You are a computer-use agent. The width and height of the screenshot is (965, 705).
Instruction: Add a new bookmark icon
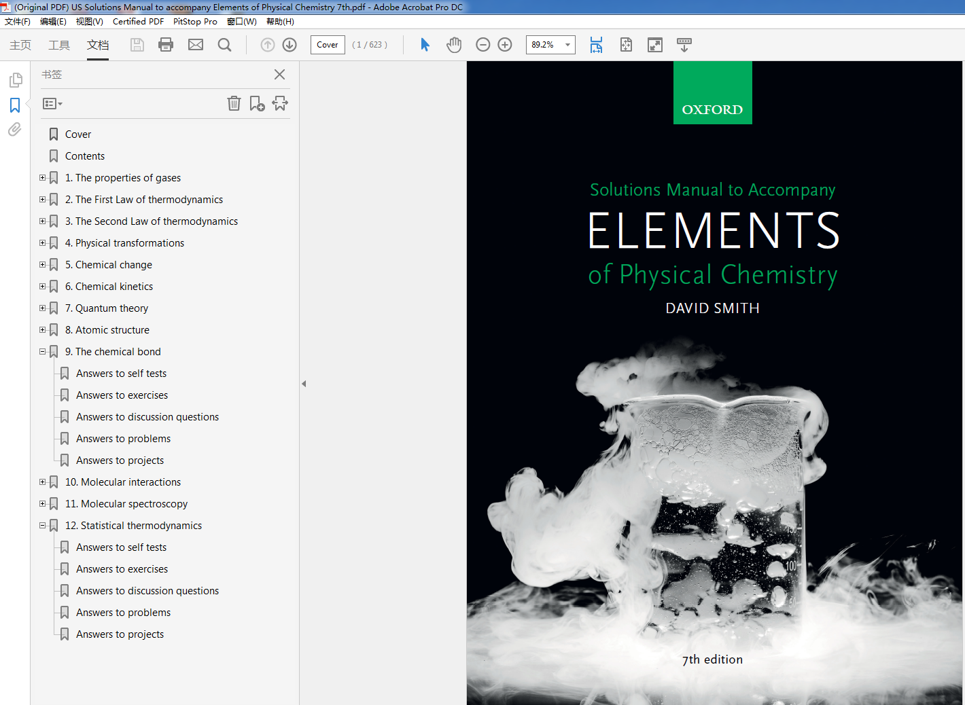click(x=257, y=103)
